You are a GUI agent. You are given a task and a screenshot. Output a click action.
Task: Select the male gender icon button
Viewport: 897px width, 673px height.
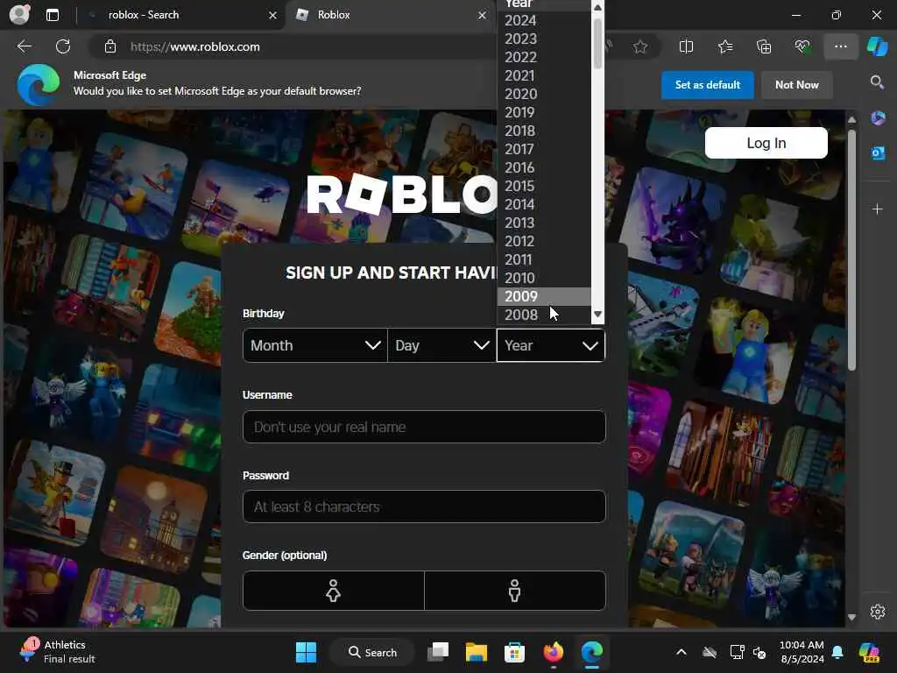(515, 591)
